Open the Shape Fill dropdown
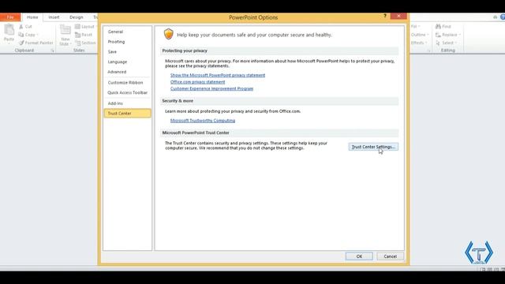Image resolution: width=505 pixels, height=284 pixels. (416, 26)
